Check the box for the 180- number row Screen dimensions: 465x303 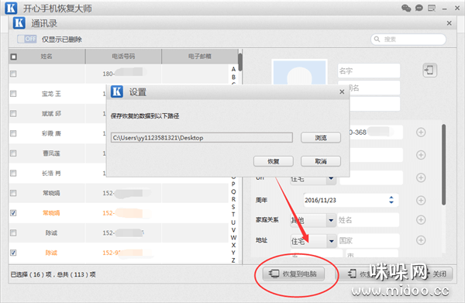pyautogui.click(x=13, y=74)
